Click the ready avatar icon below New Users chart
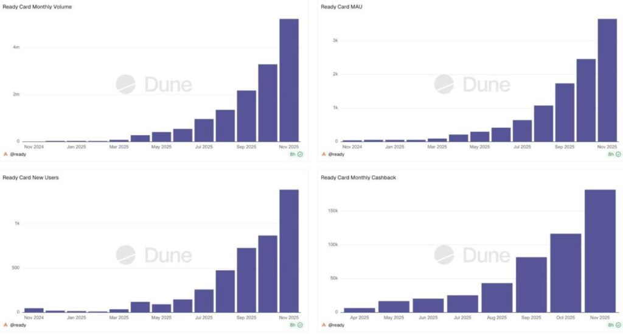 tap(5, 325)
